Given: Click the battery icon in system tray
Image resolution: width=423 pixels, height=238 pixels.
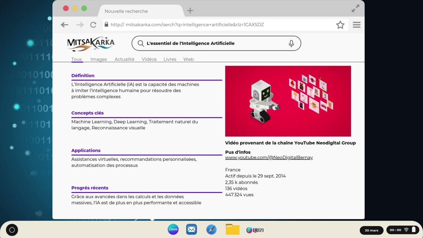Looking at the screenshot, I should point(414,230).
